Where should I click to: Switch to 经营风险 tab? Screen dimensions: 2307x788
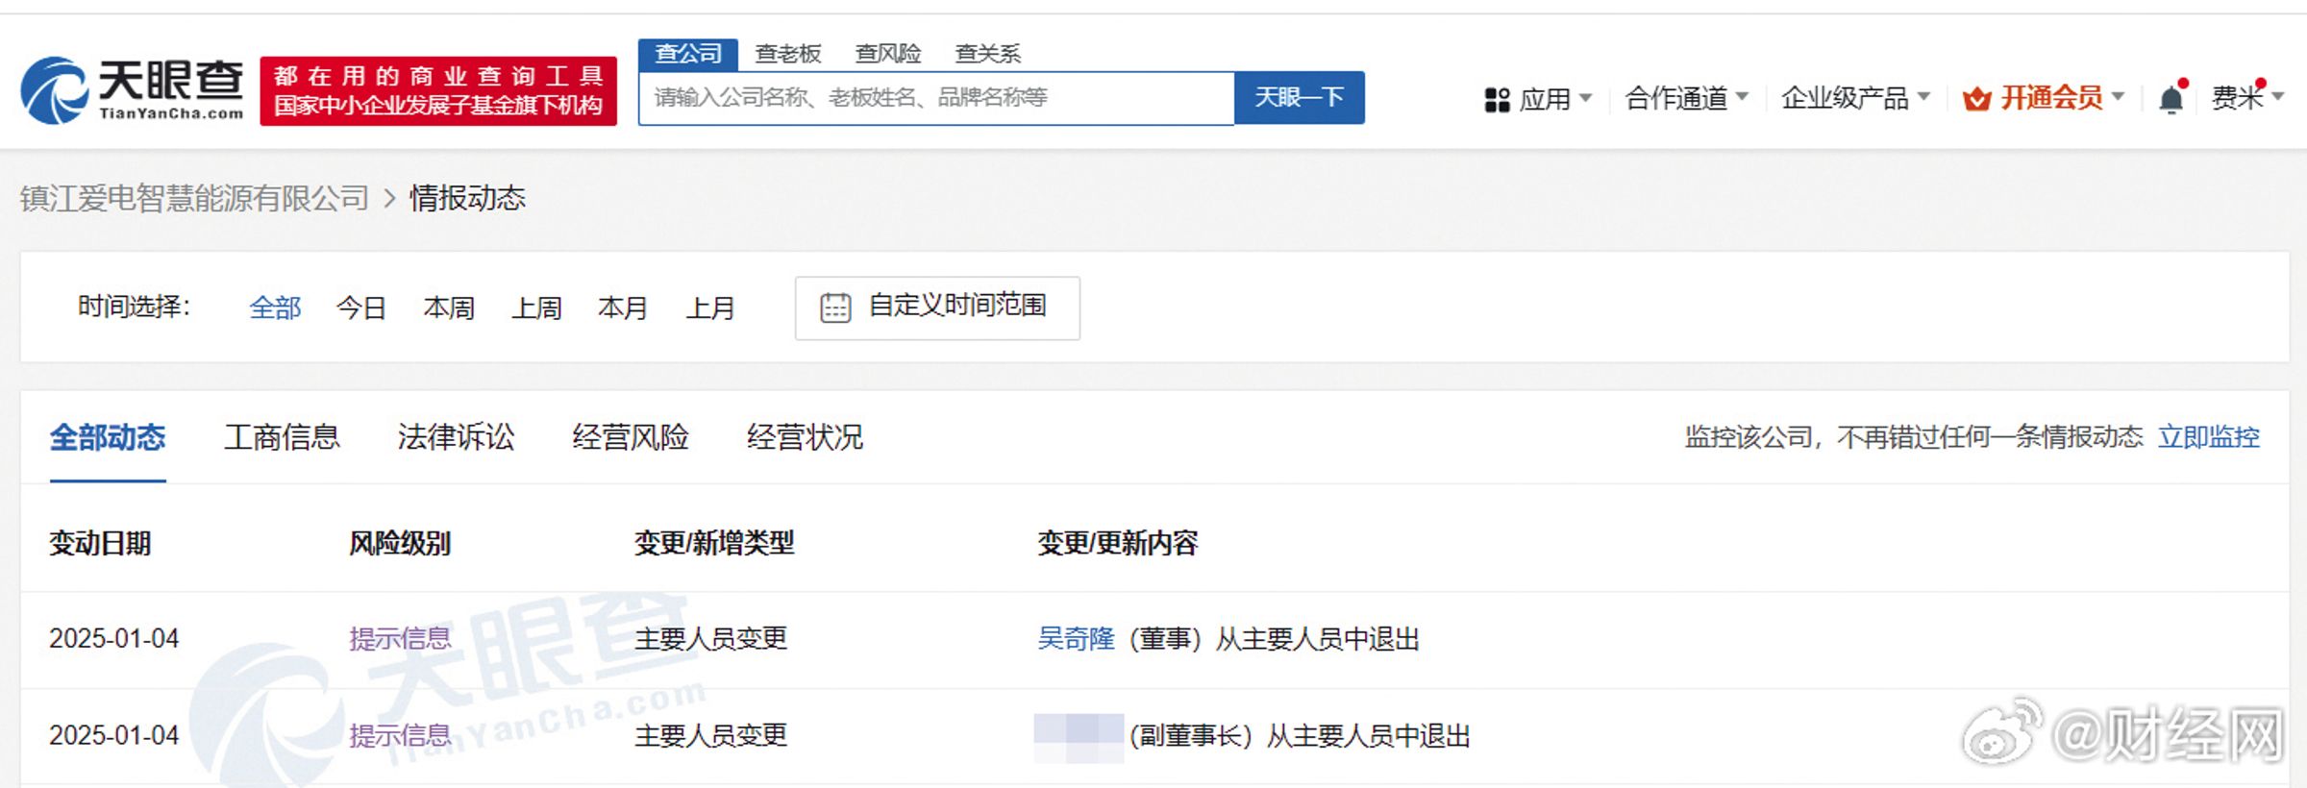[631, 438]
